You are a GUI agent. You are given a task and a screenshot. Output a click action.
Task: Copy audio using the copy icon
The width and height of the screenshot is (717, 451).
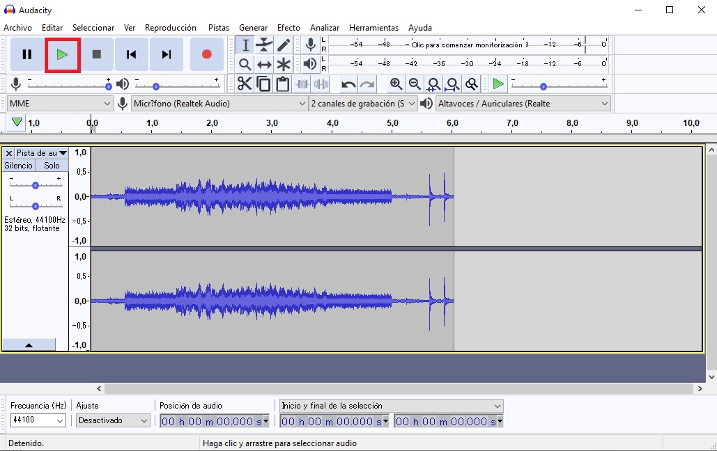[x=264, y=83]
